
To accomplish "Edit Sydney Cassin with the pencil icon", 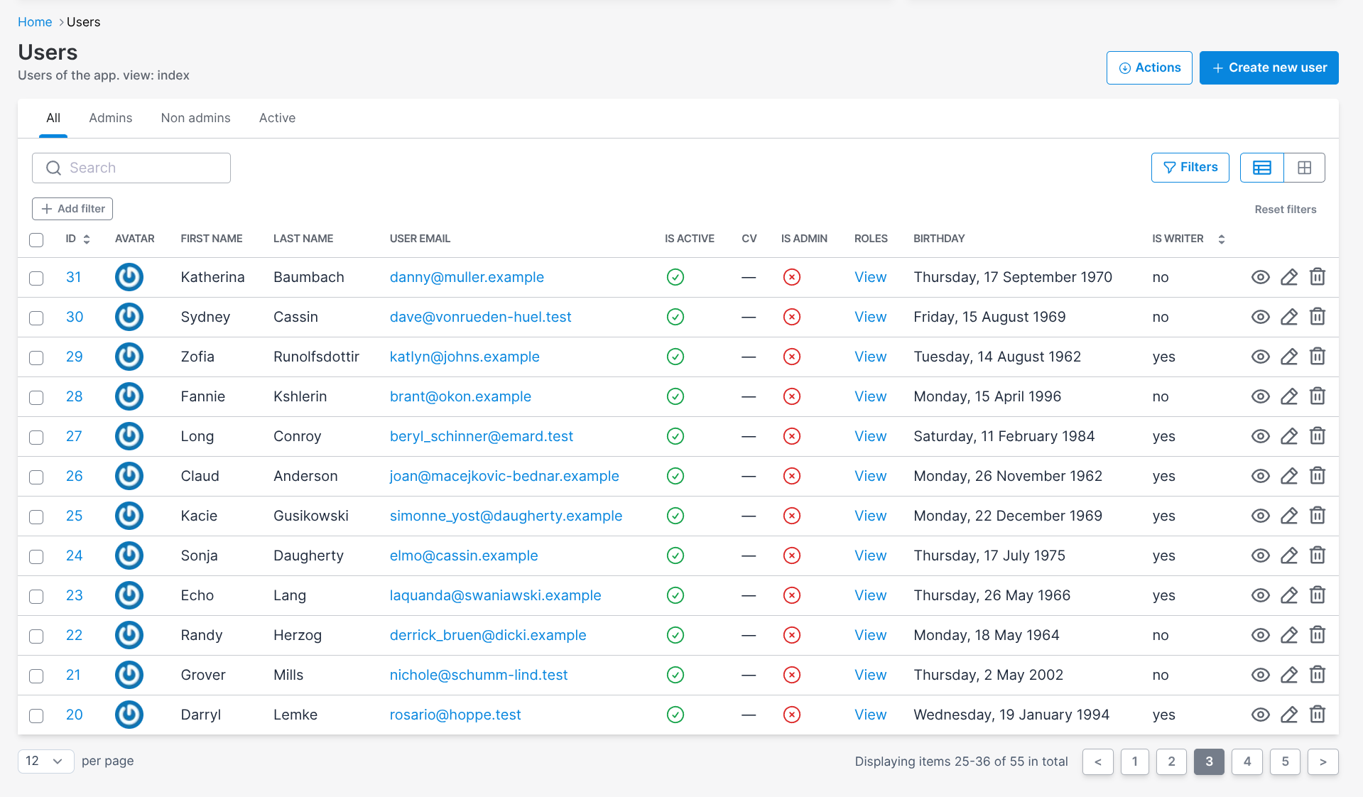I will 1288,317.
